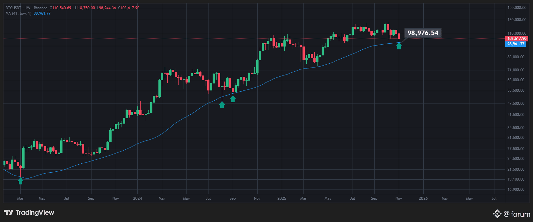Click the Binance exchange name in legend
Image resolution: width=533 pixels, height=222 pixels.
pos(40,8)
